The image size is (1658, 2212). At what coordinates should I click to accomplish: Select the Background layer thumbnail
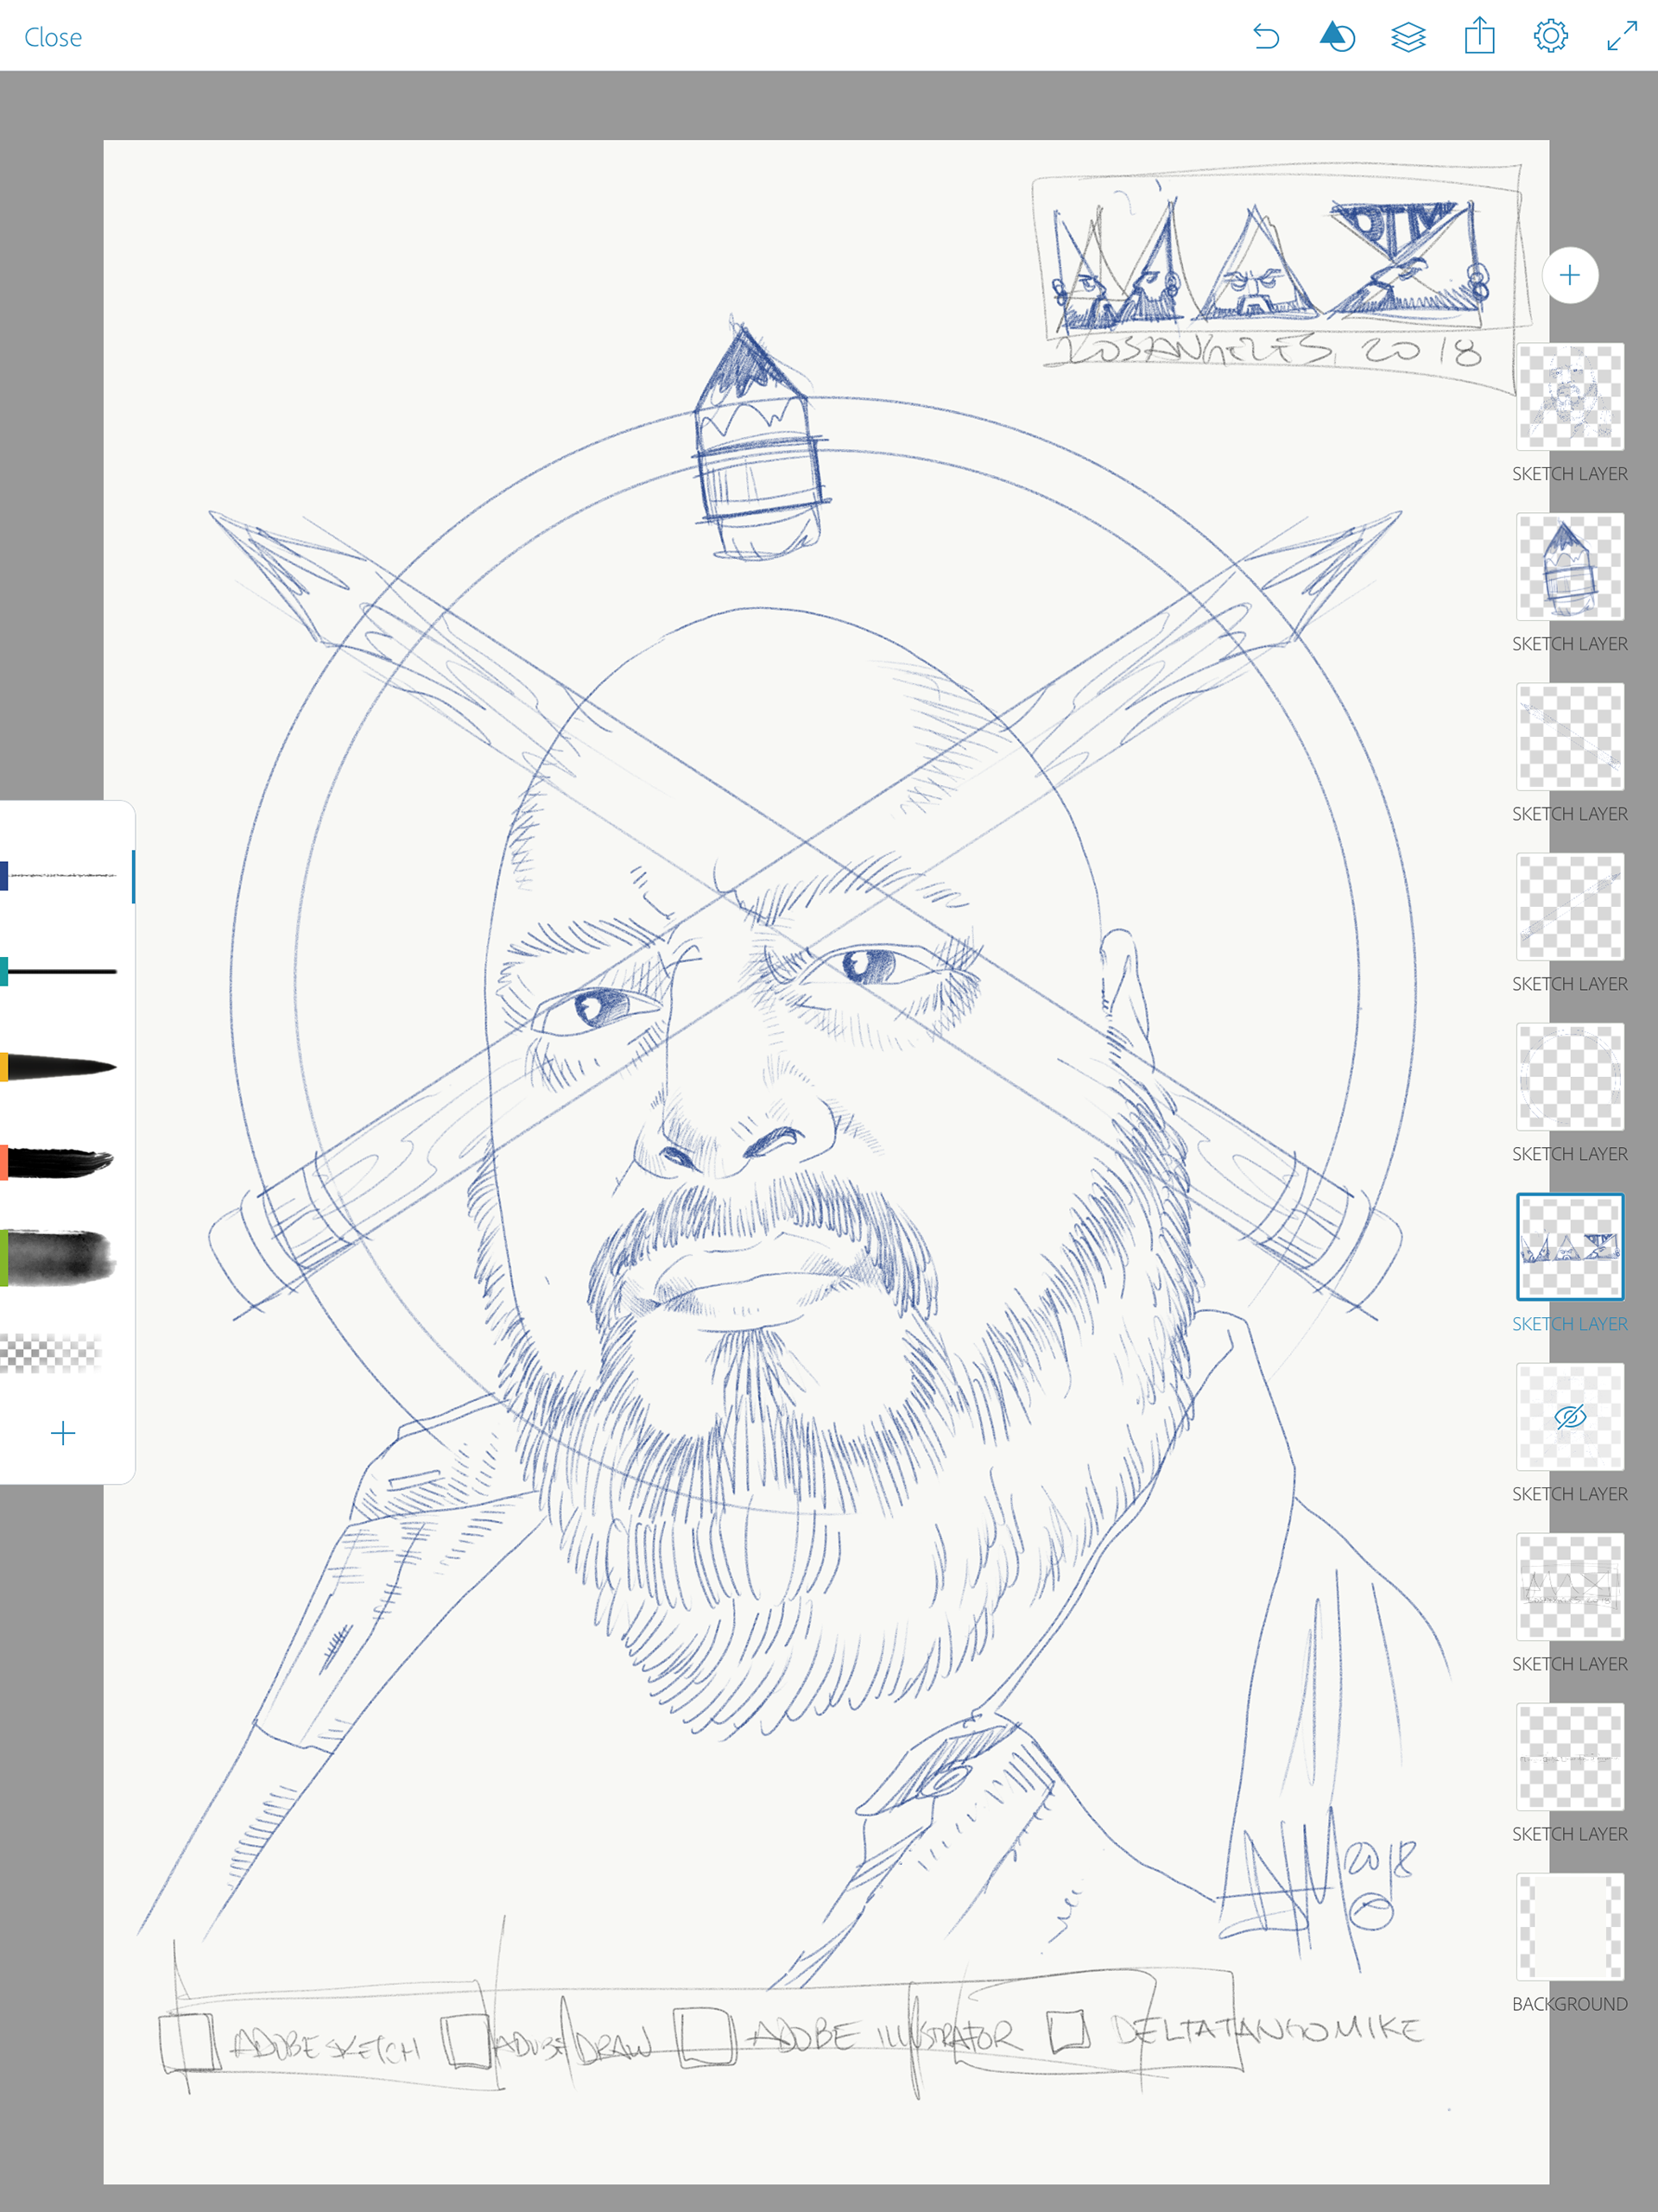pos(1569,1927)
